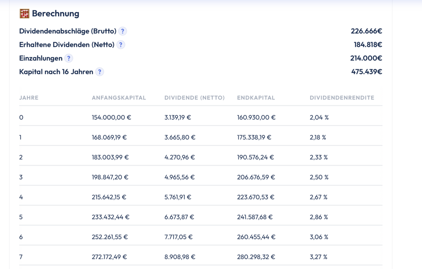
Task: Click end capital 190.576,24 € for year 2
Action: [255, 157]
